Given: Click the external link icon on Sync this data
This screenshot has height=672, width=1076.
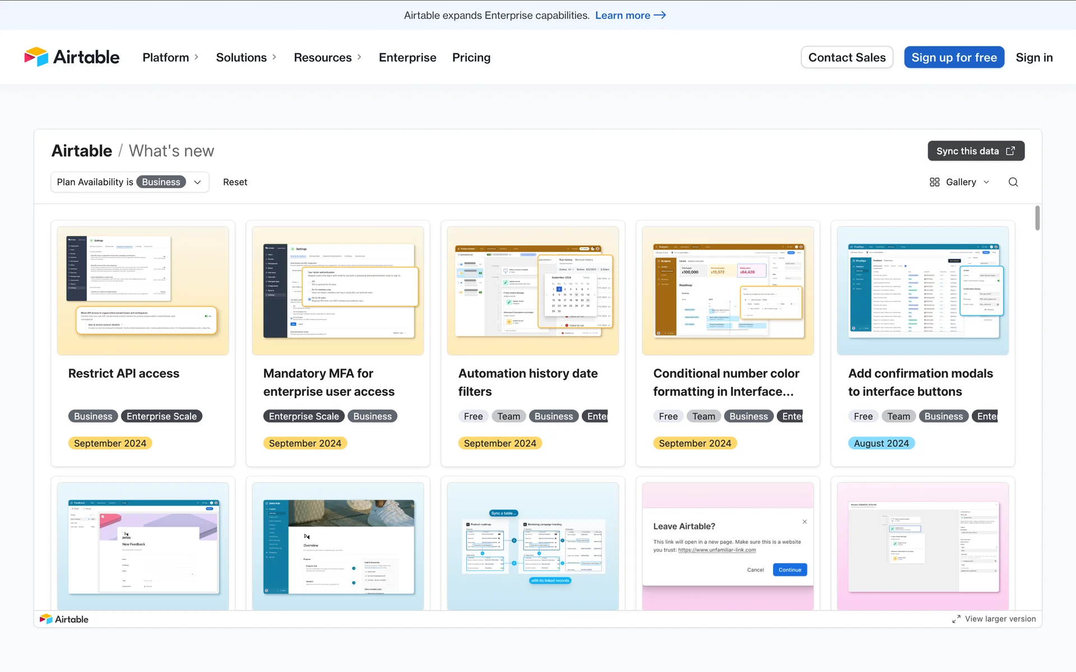Looking at the screenshot, I should (x=1010, y=151).
